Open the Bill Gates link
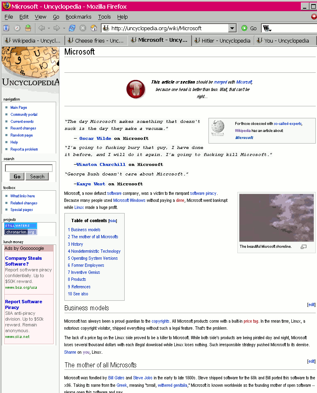The width and height of the screenshot is (317, 393). 116,378
